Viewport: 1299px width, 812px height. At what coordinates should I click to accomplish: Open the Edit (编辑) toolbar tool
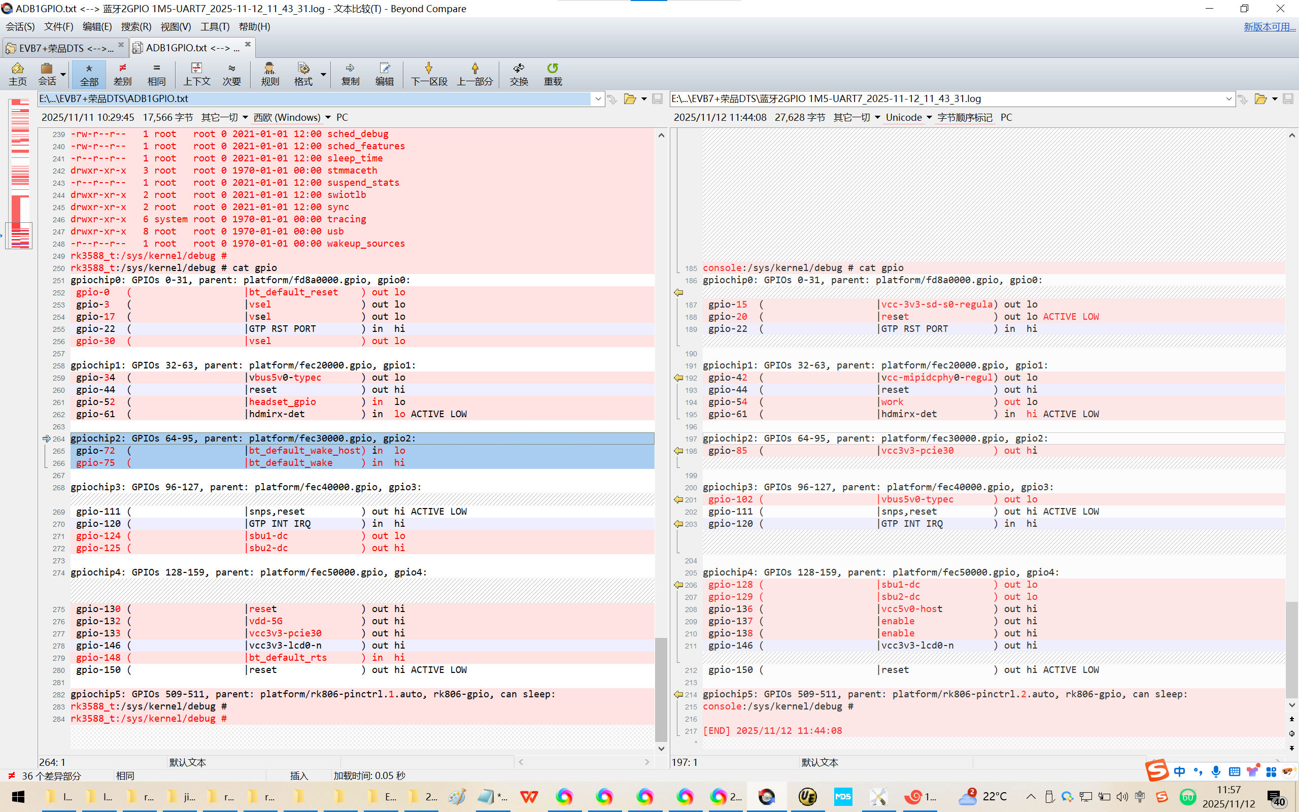click(x=384, y=74)
